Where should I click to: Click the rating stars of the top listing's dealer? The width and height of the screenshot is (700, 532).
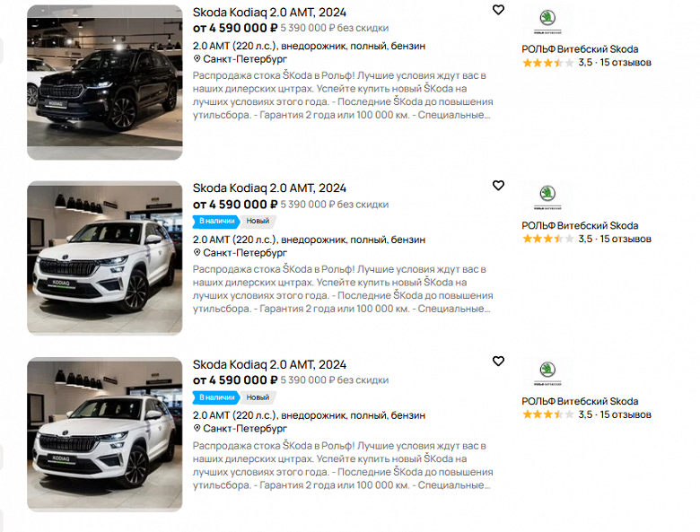tap(547, 63)
